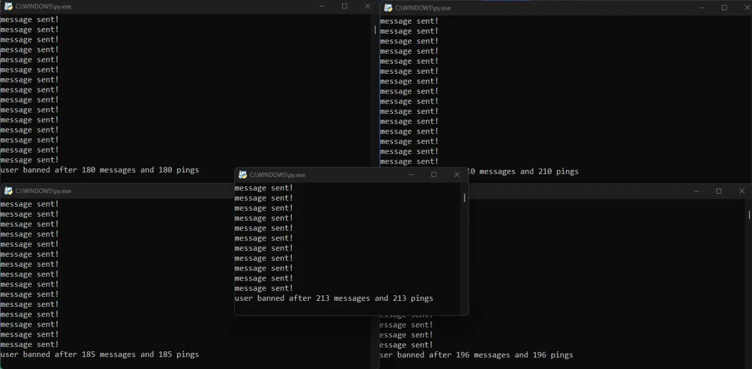Click title bar text of 185 pings window
The image size is (752, 369).
43,191
